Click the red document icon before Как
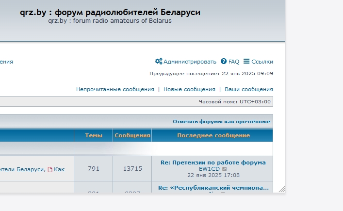The width and height of the screenshot is (343, 211). (49, 169)
